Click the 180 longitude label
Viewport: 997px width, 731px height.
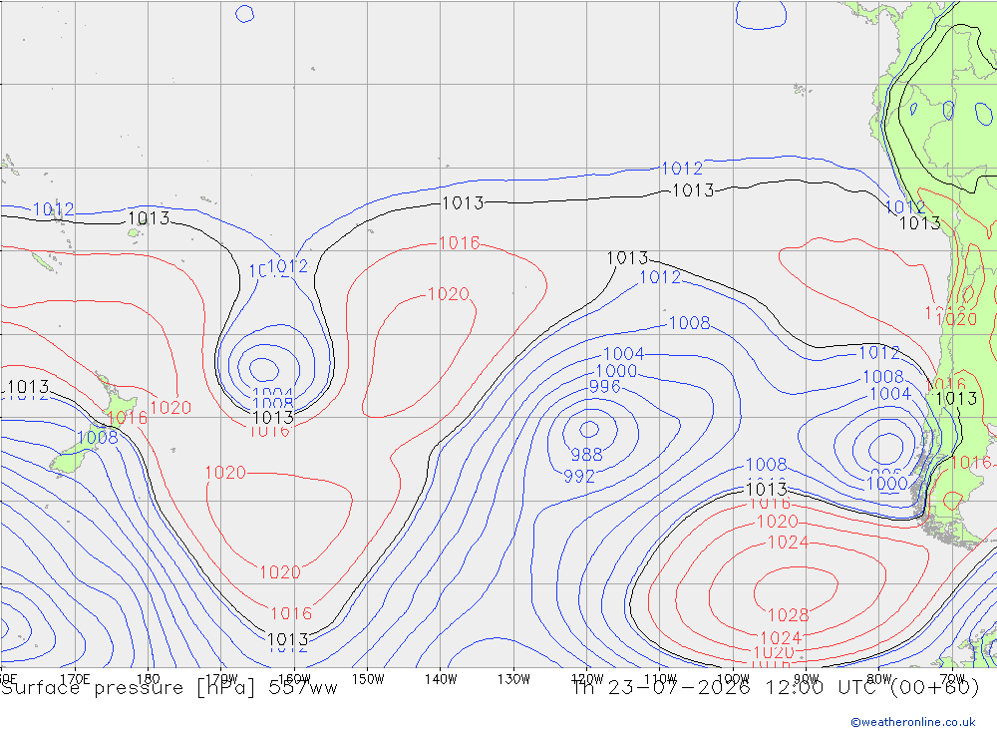149,679
